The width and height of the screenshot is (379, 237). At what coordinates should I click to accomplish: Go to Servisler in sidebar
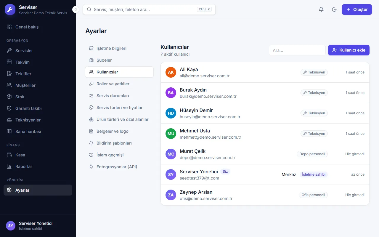[x=38, y=51]
